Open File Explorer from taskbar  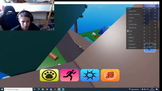click(43, 89)
